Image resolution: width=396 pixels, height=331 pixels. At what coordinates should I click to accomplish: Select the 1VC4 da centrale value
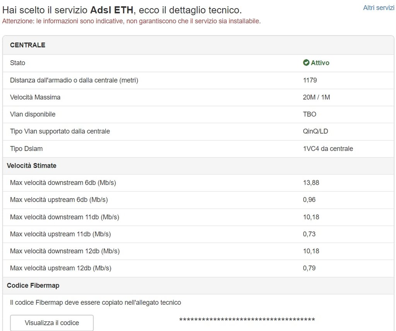328,149
